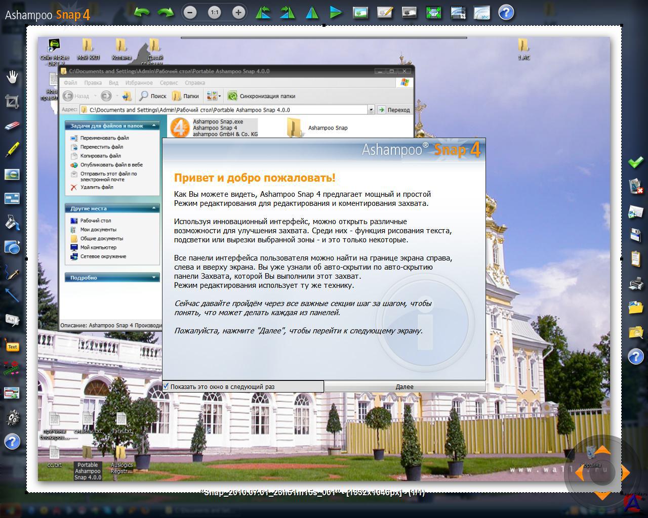The image size is (648, 518).
Task: Click the orange right arrow on the navigation pad
Action: [625, 473]
